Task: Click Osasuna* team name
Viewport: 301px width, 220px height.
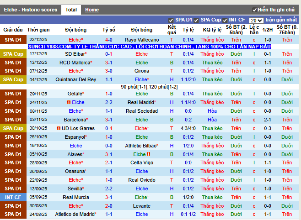Action: (x=76, y=171)
